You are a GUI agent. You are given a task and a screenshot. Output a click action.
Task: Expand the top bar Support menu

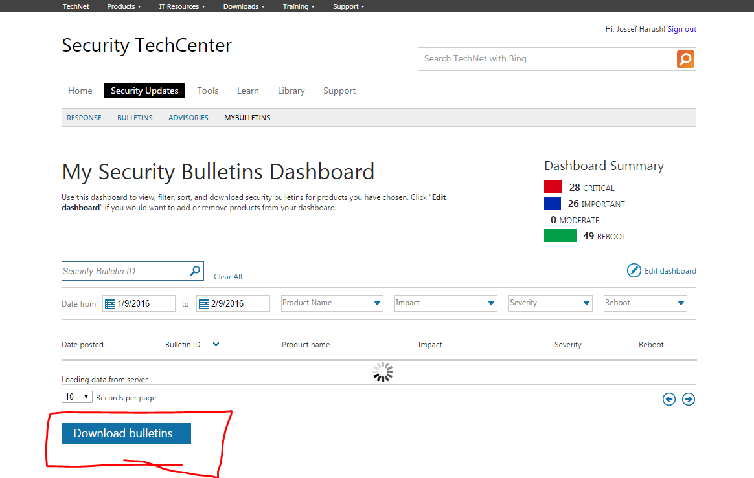click(x=348, y=6)
